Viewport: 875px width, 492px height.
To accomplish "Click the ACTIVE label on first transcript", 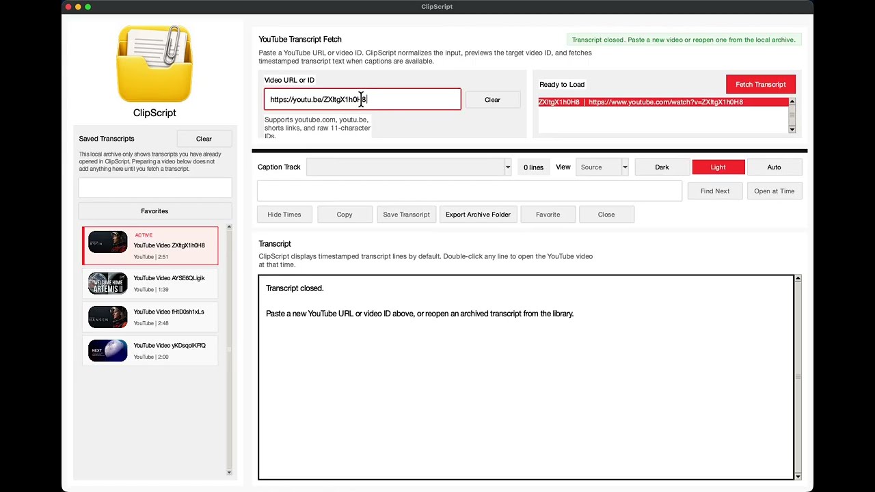I will tap(144, 235).
